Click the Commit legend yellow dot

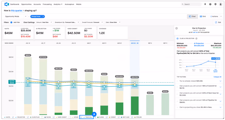[110, 117]
